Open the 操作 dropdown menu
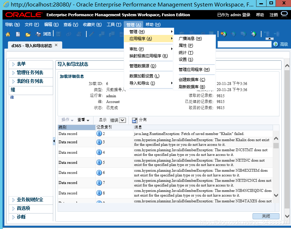 67,120
